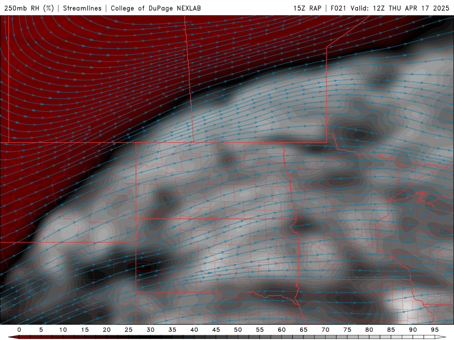The image size is (454, 340).
Task: Click the 75 value on color scale
Action: pos(347,330)
